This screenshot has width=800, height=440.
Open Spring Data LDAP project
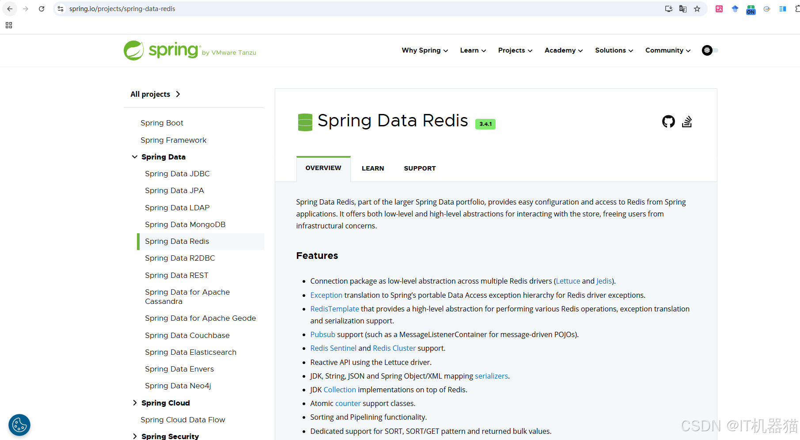[x=177, y=208]
